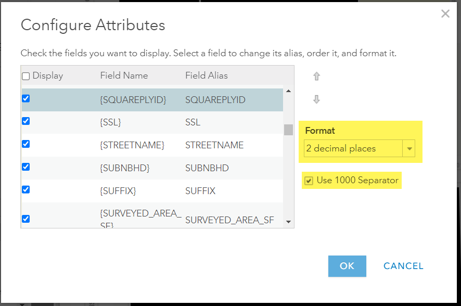This screenshot has width=461, height=306.
Task: Uncheck the SUFFIX display checkbox
Action: point(25,189)
